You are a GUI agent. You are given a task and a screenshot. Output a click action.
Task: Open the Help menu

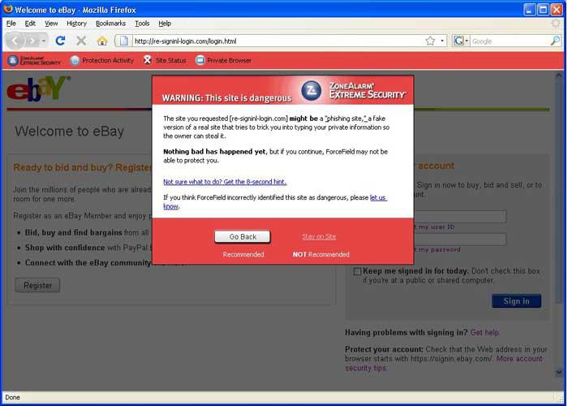(x=165, y=24)
